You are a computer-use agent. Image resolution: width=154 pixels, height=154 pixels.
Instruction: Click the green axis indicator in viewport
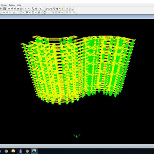click(77, 136)
